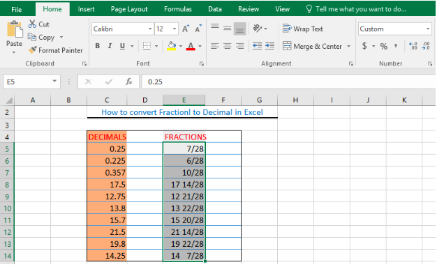Click the Middle Align icon
Image resolution: width=437 pixels, height=267 pixels.
click(227, 29)
